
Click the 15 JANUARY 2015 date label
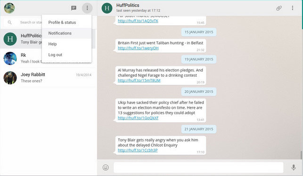coord(199,32)
